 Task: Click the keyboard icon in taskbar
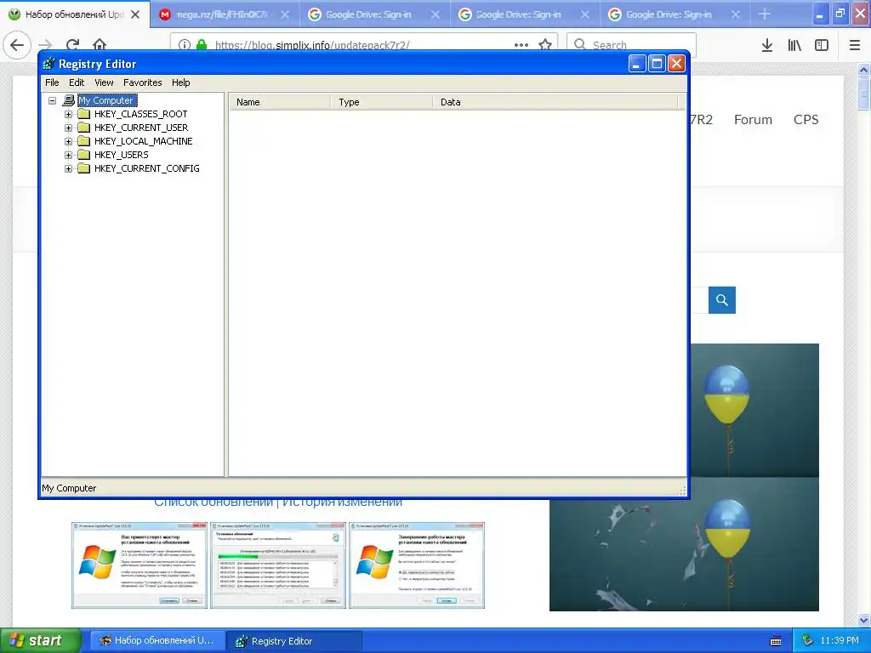(x=776, y=641)
